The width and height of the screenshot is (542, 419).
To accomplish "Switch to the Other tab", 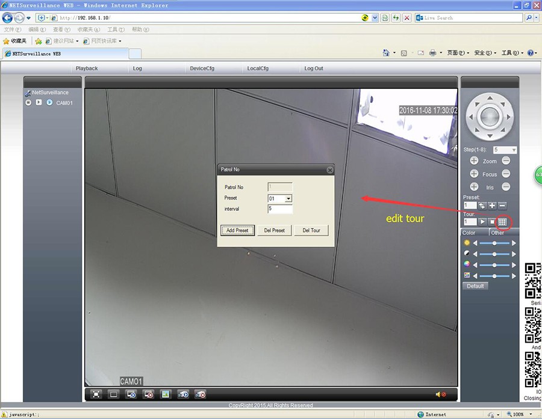I will coord(497,233).
